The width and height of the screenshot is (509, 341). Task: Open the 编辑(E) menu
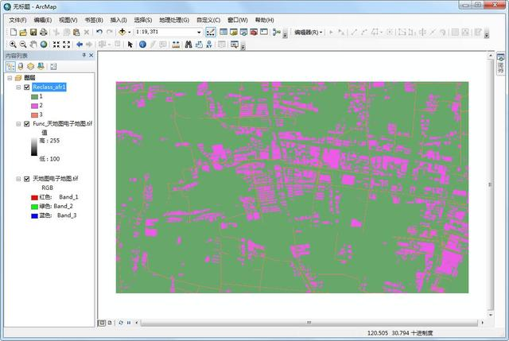[42, 20]
